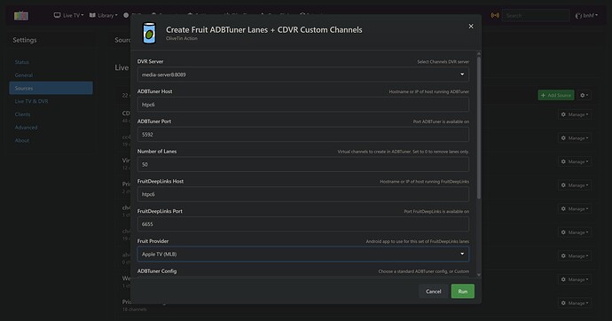This screenshot has height=321, width=612.
Task: Open the Fruit Provider dropdown
Action: pos(302,254)
